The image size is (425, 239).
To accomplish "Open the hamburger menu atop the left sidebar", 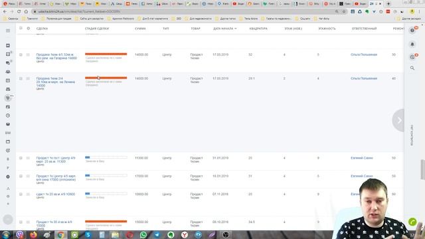I will 8,31.
